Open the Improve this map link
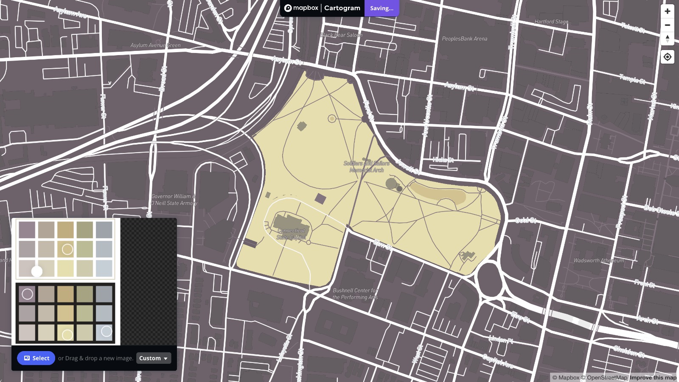This screenshot has width=679, height=382. pyautogui.click(x=653, y=377)
